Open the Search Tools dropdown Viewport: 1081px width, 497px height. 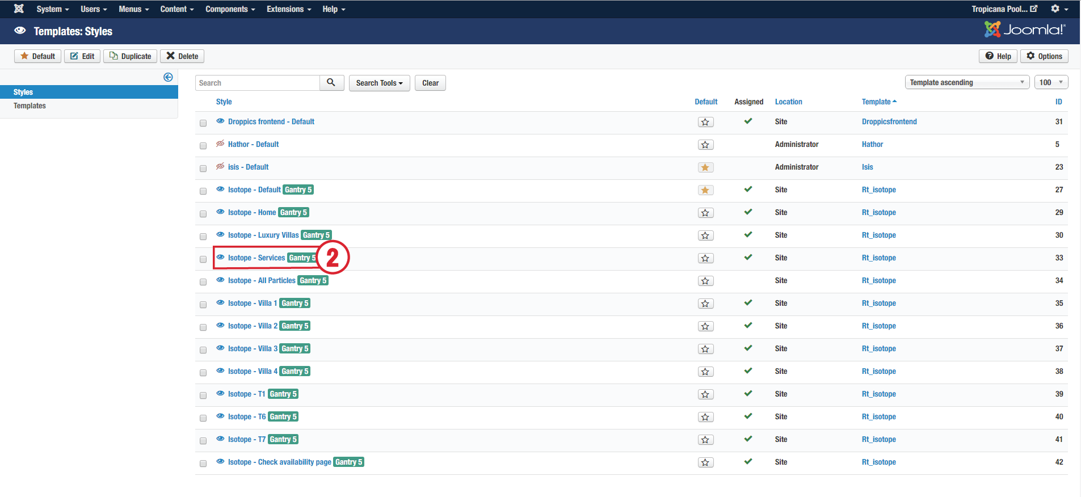click(x=379, y=83)
